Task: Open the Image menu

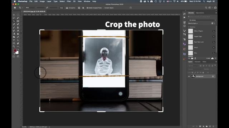Action: [x=42, y=1]
